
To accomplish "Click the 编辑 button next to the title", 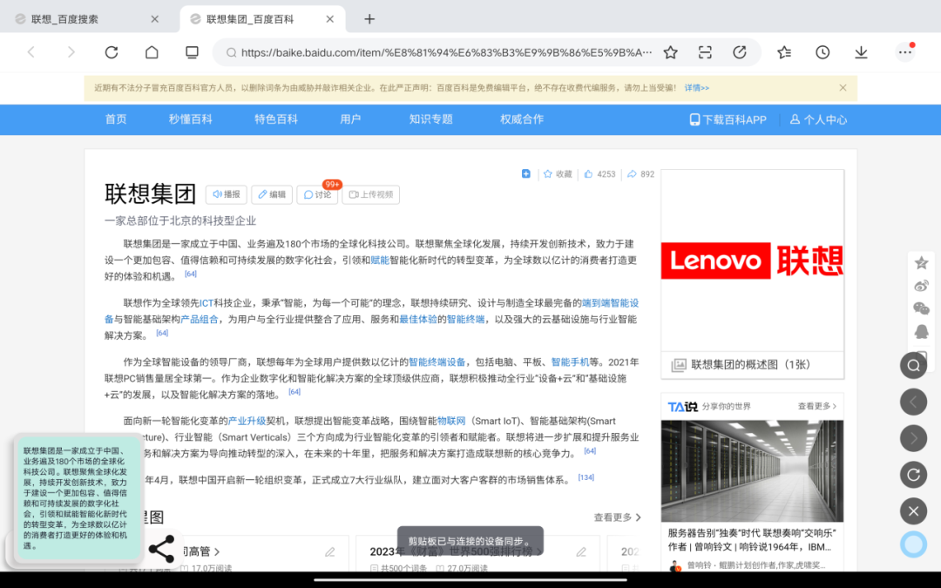I will pyautogui.click(x=272, y=194).
